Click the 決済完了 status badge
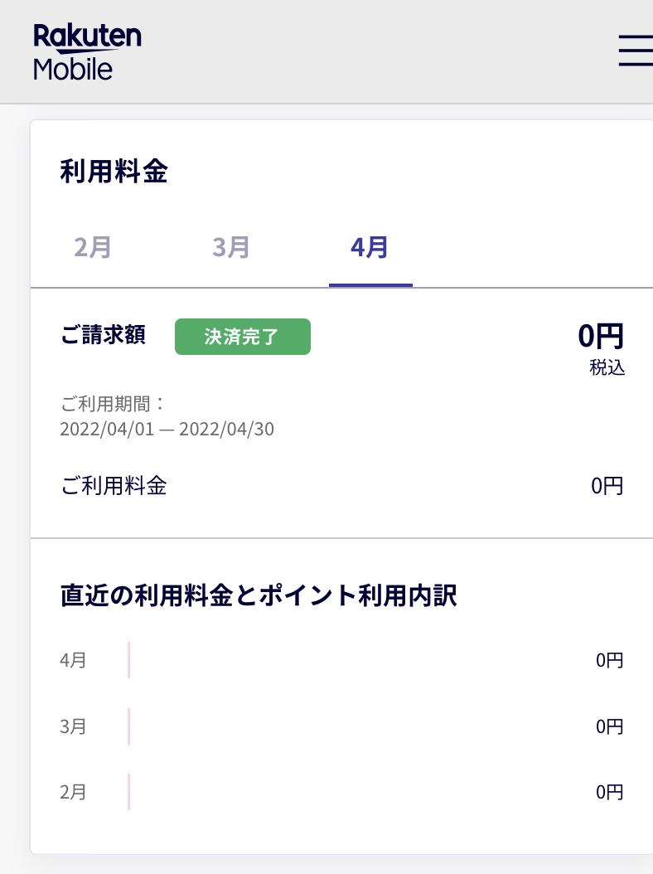 pos(242,337)
